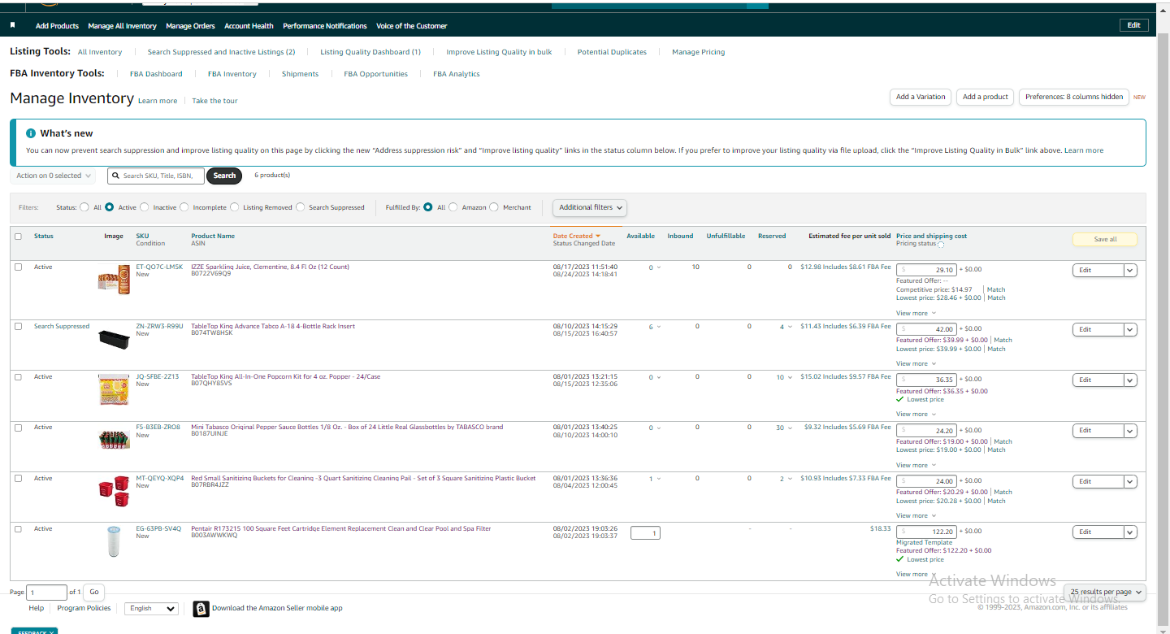Check the IZZE Sparkling Juice row checkbox
1170x634 pixels.
click(x=18, y=267)
